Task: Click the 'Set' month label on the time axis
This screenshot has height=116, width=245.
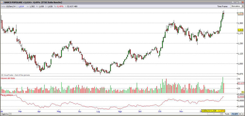Action: click(x=140, y=111)
